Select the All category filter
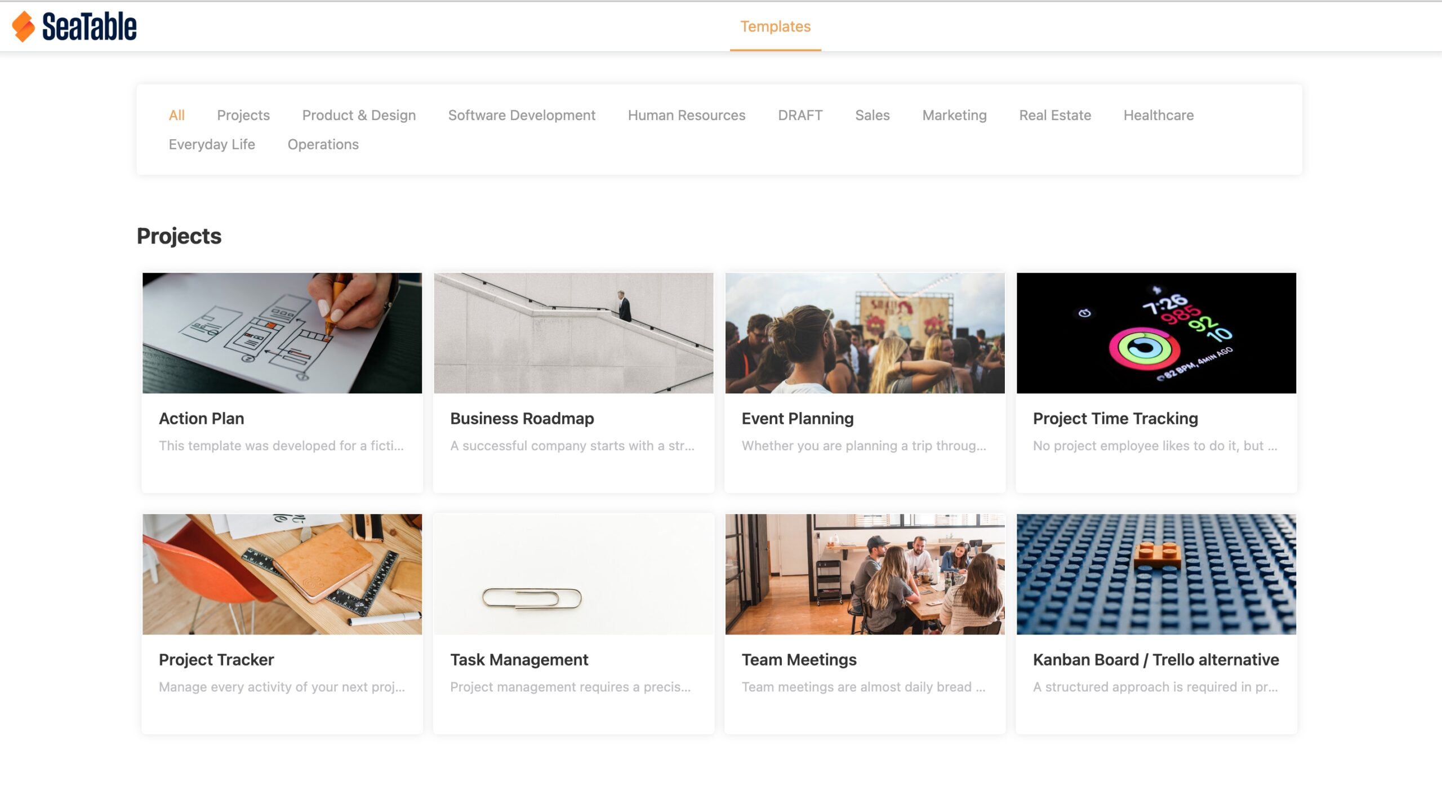 [176, 115]
